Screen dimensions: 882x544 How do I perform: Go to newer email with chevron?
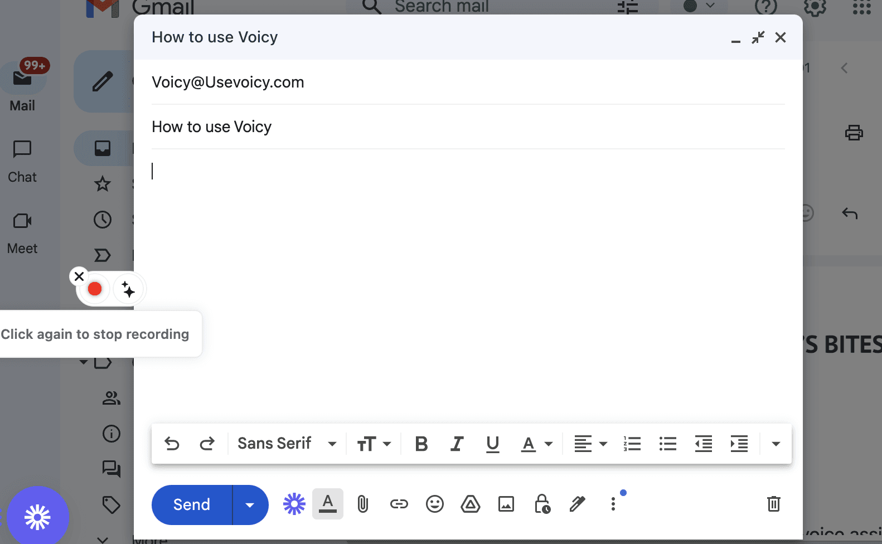point(844,68)
